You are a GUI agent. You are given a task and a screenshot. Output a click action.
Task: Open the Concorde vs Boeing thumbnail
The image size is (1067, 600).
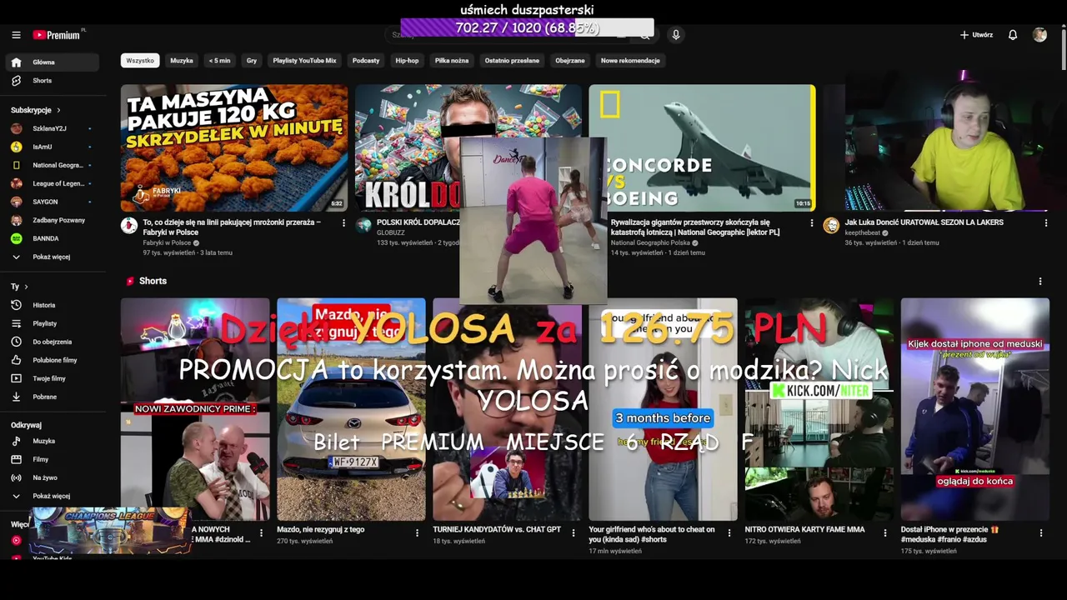pyautogui.click(x=702, y=147)
